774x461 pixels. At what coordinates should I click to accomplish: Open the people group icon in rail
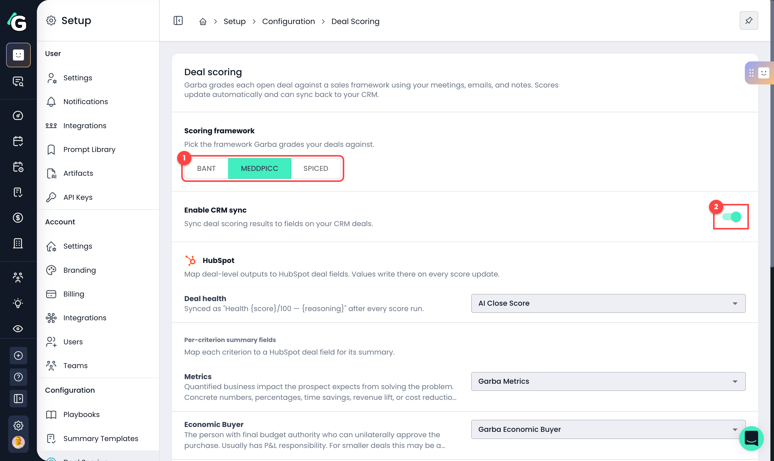pyautogui.click(x=18, y=277)
